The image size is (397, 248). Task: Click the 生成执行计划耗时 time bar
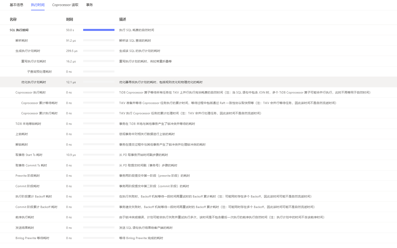[x=99, y=51]
